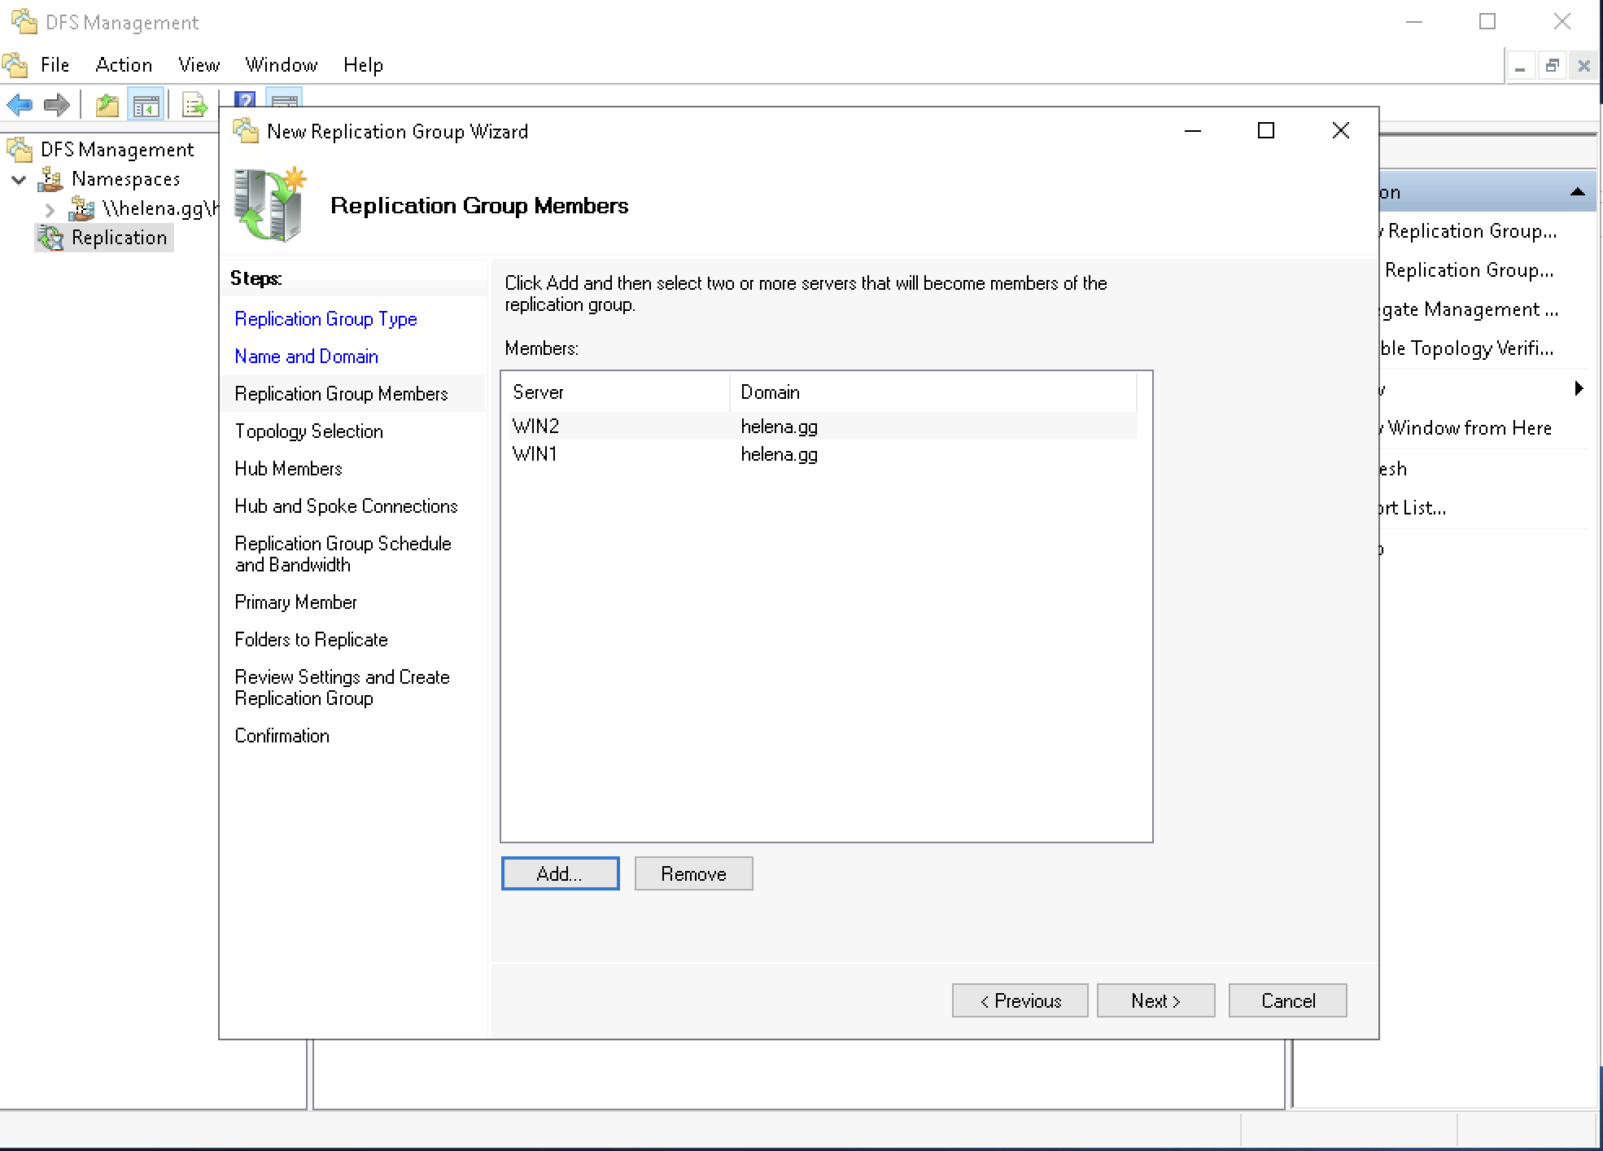Click Next to proceed to Topology Selection
This screenshot has width=1603, height=1151.
1155,1000
